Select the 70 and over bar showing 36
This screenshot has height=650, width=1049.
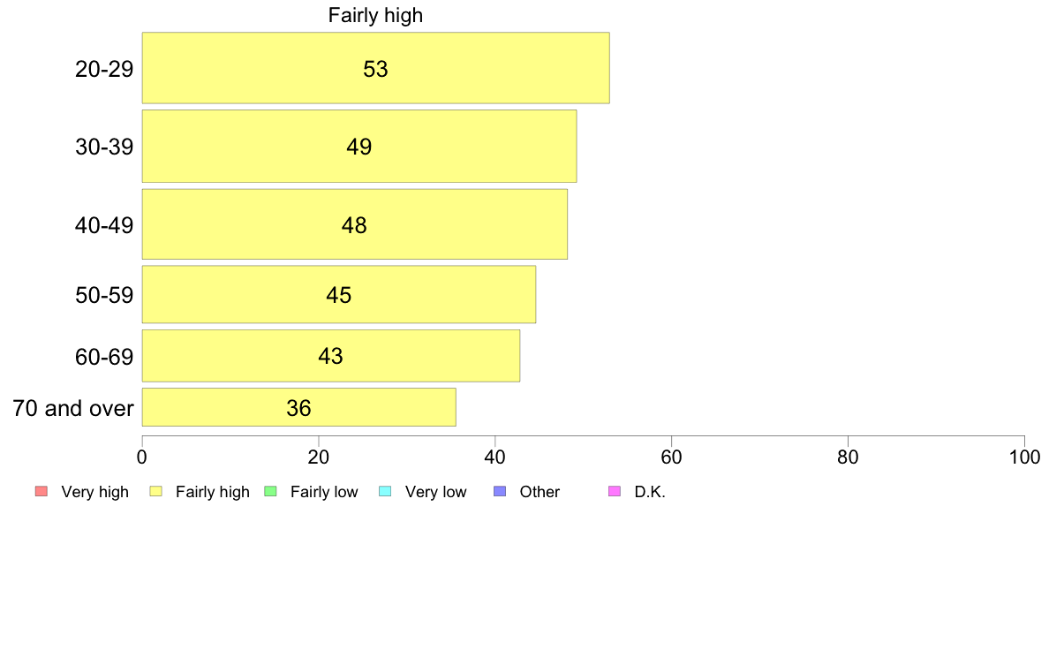click(x=298, y=407)
